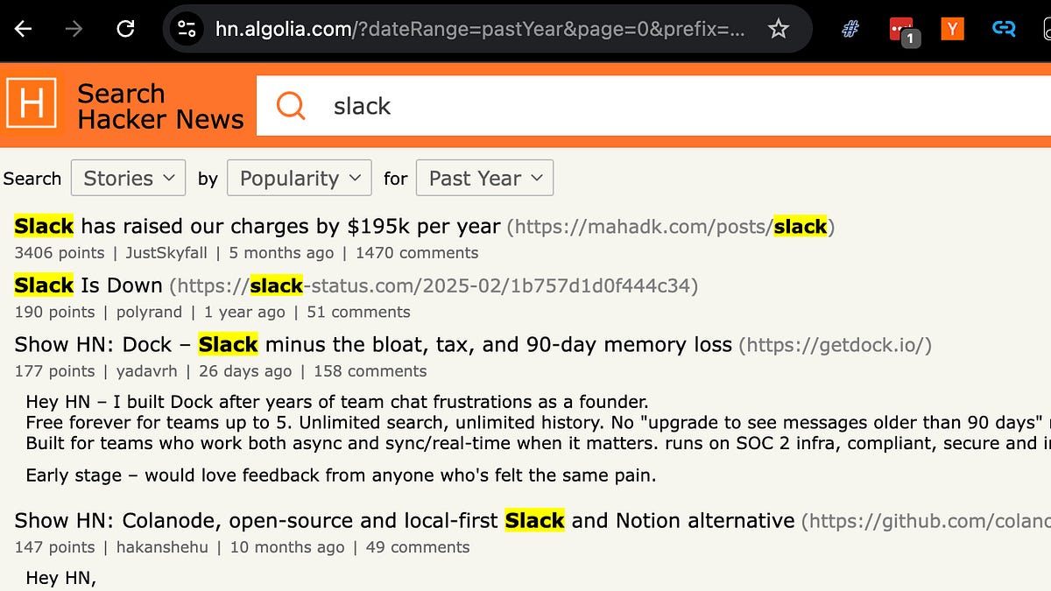Open the blue link-shaped extension
This screenshot has width=1051, height=591.
pyautogui.click(x=1004, y=29)
